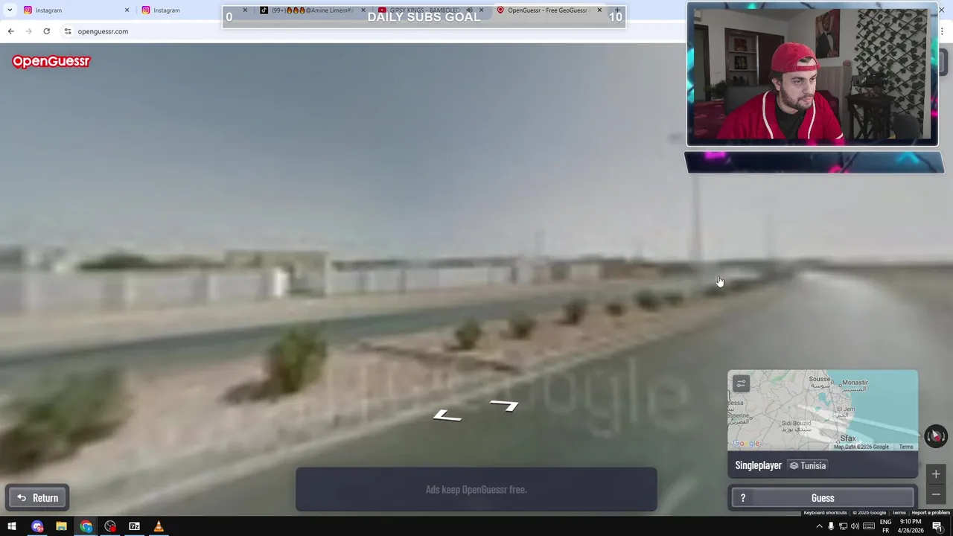This screenshot has width=953, height=536.
Task: Go back in browser history
Action: 10,31
